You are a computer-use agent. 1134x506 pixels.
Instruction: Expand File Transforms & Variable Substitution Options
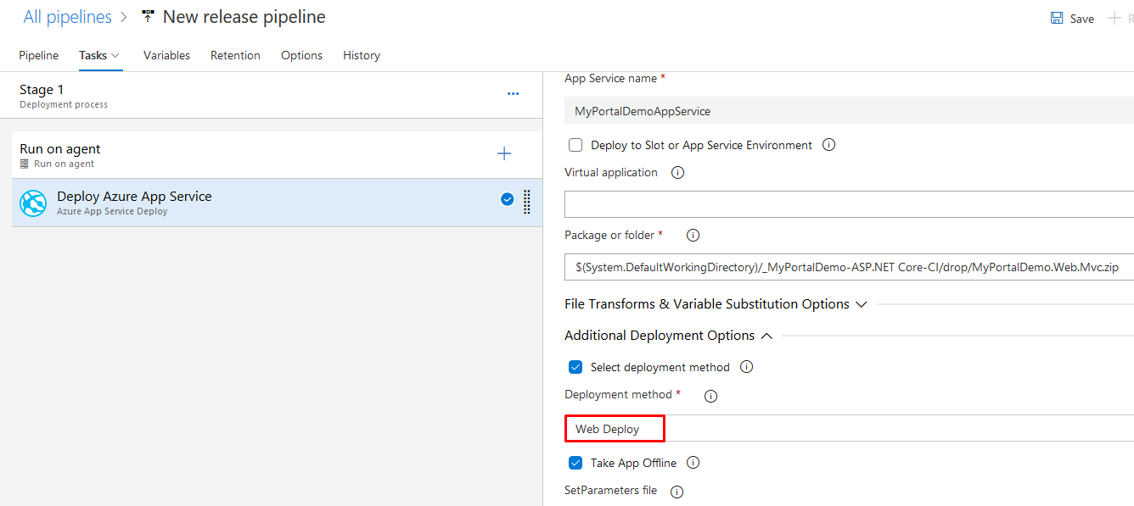coord(716,303)
